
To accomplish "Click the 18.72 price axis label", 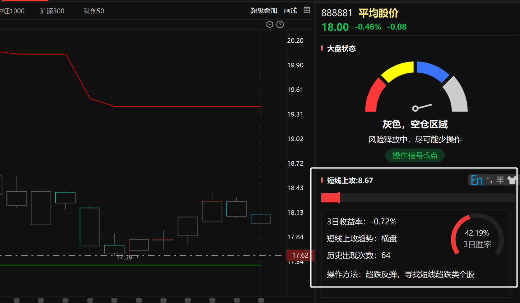I will pos(295,163).
